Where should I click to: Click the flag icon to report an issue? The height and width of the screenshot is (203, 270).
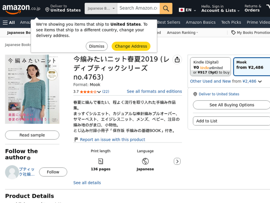(76, 140)
